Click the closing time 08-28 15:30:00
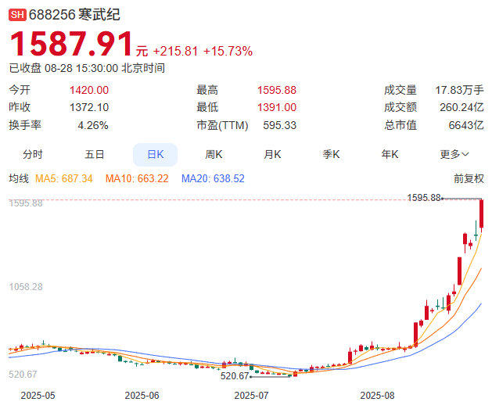The height and width of the screenshot is (409, 492). (81, 68)
